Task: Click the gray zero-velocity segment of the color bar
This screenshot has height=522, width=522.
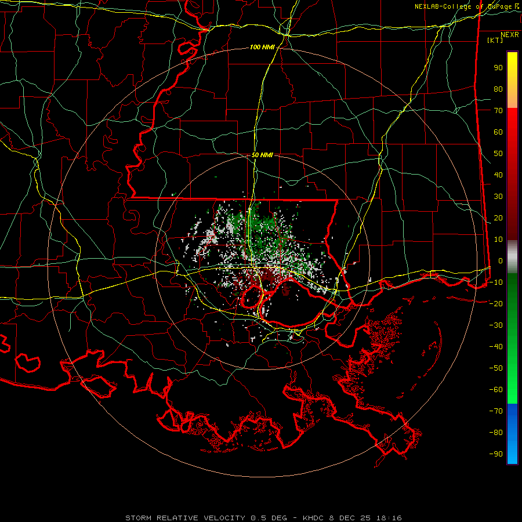Action: point(512,256)
